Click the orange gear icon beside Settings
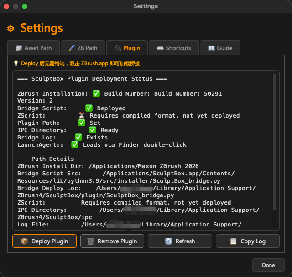 click(10, 28)
